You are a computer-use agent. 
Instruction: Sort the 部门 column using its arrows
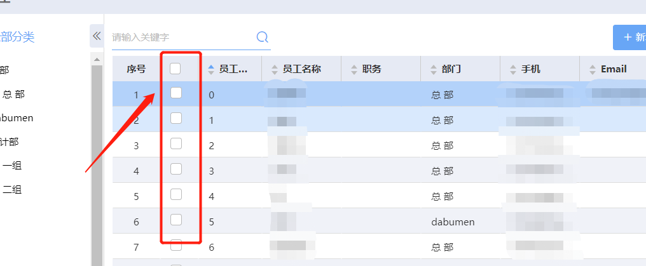click(x=434, y=69)
